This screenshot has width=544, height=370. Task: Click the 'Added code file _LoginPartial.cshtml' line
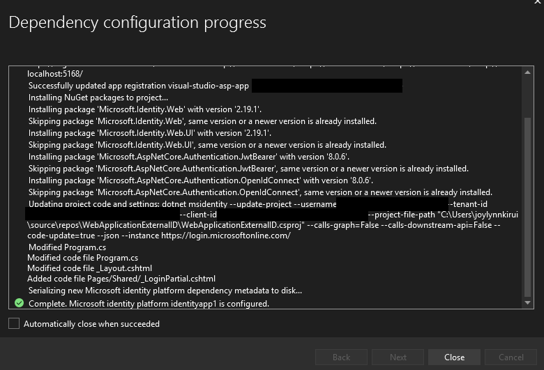[x=121, y=279]
